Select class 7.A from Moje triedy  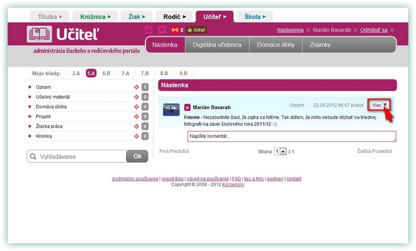[125, 74]
